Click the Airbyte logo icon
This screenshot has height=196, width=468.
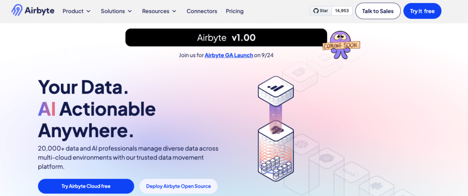(17, 11)
